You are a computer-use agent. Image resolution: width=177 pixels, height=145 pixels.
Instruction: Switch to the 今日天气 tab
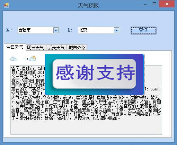point(15,47)
